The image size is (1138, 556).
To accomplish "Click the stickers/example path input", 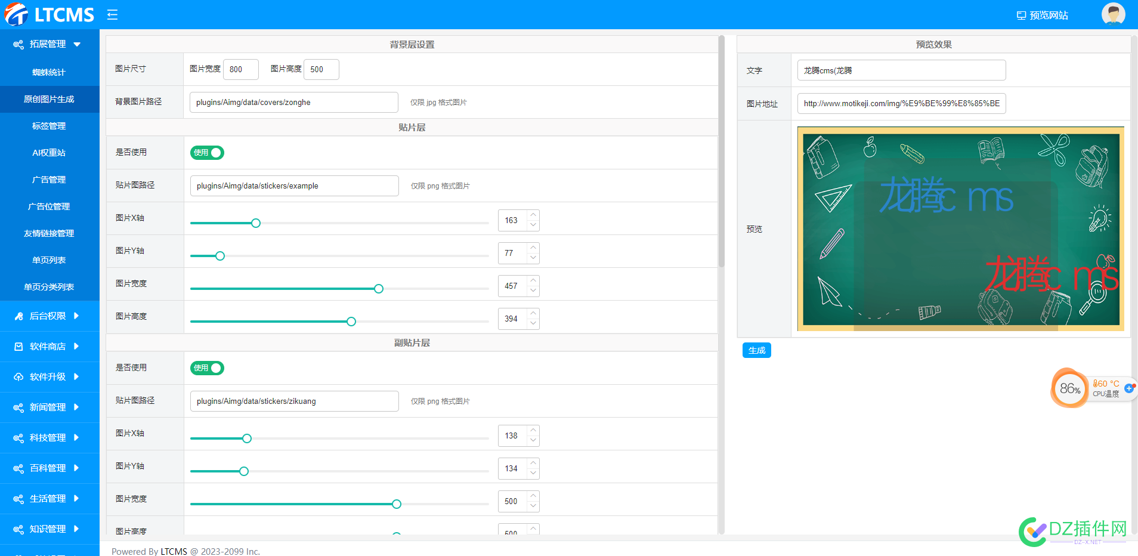I will 295,186.
